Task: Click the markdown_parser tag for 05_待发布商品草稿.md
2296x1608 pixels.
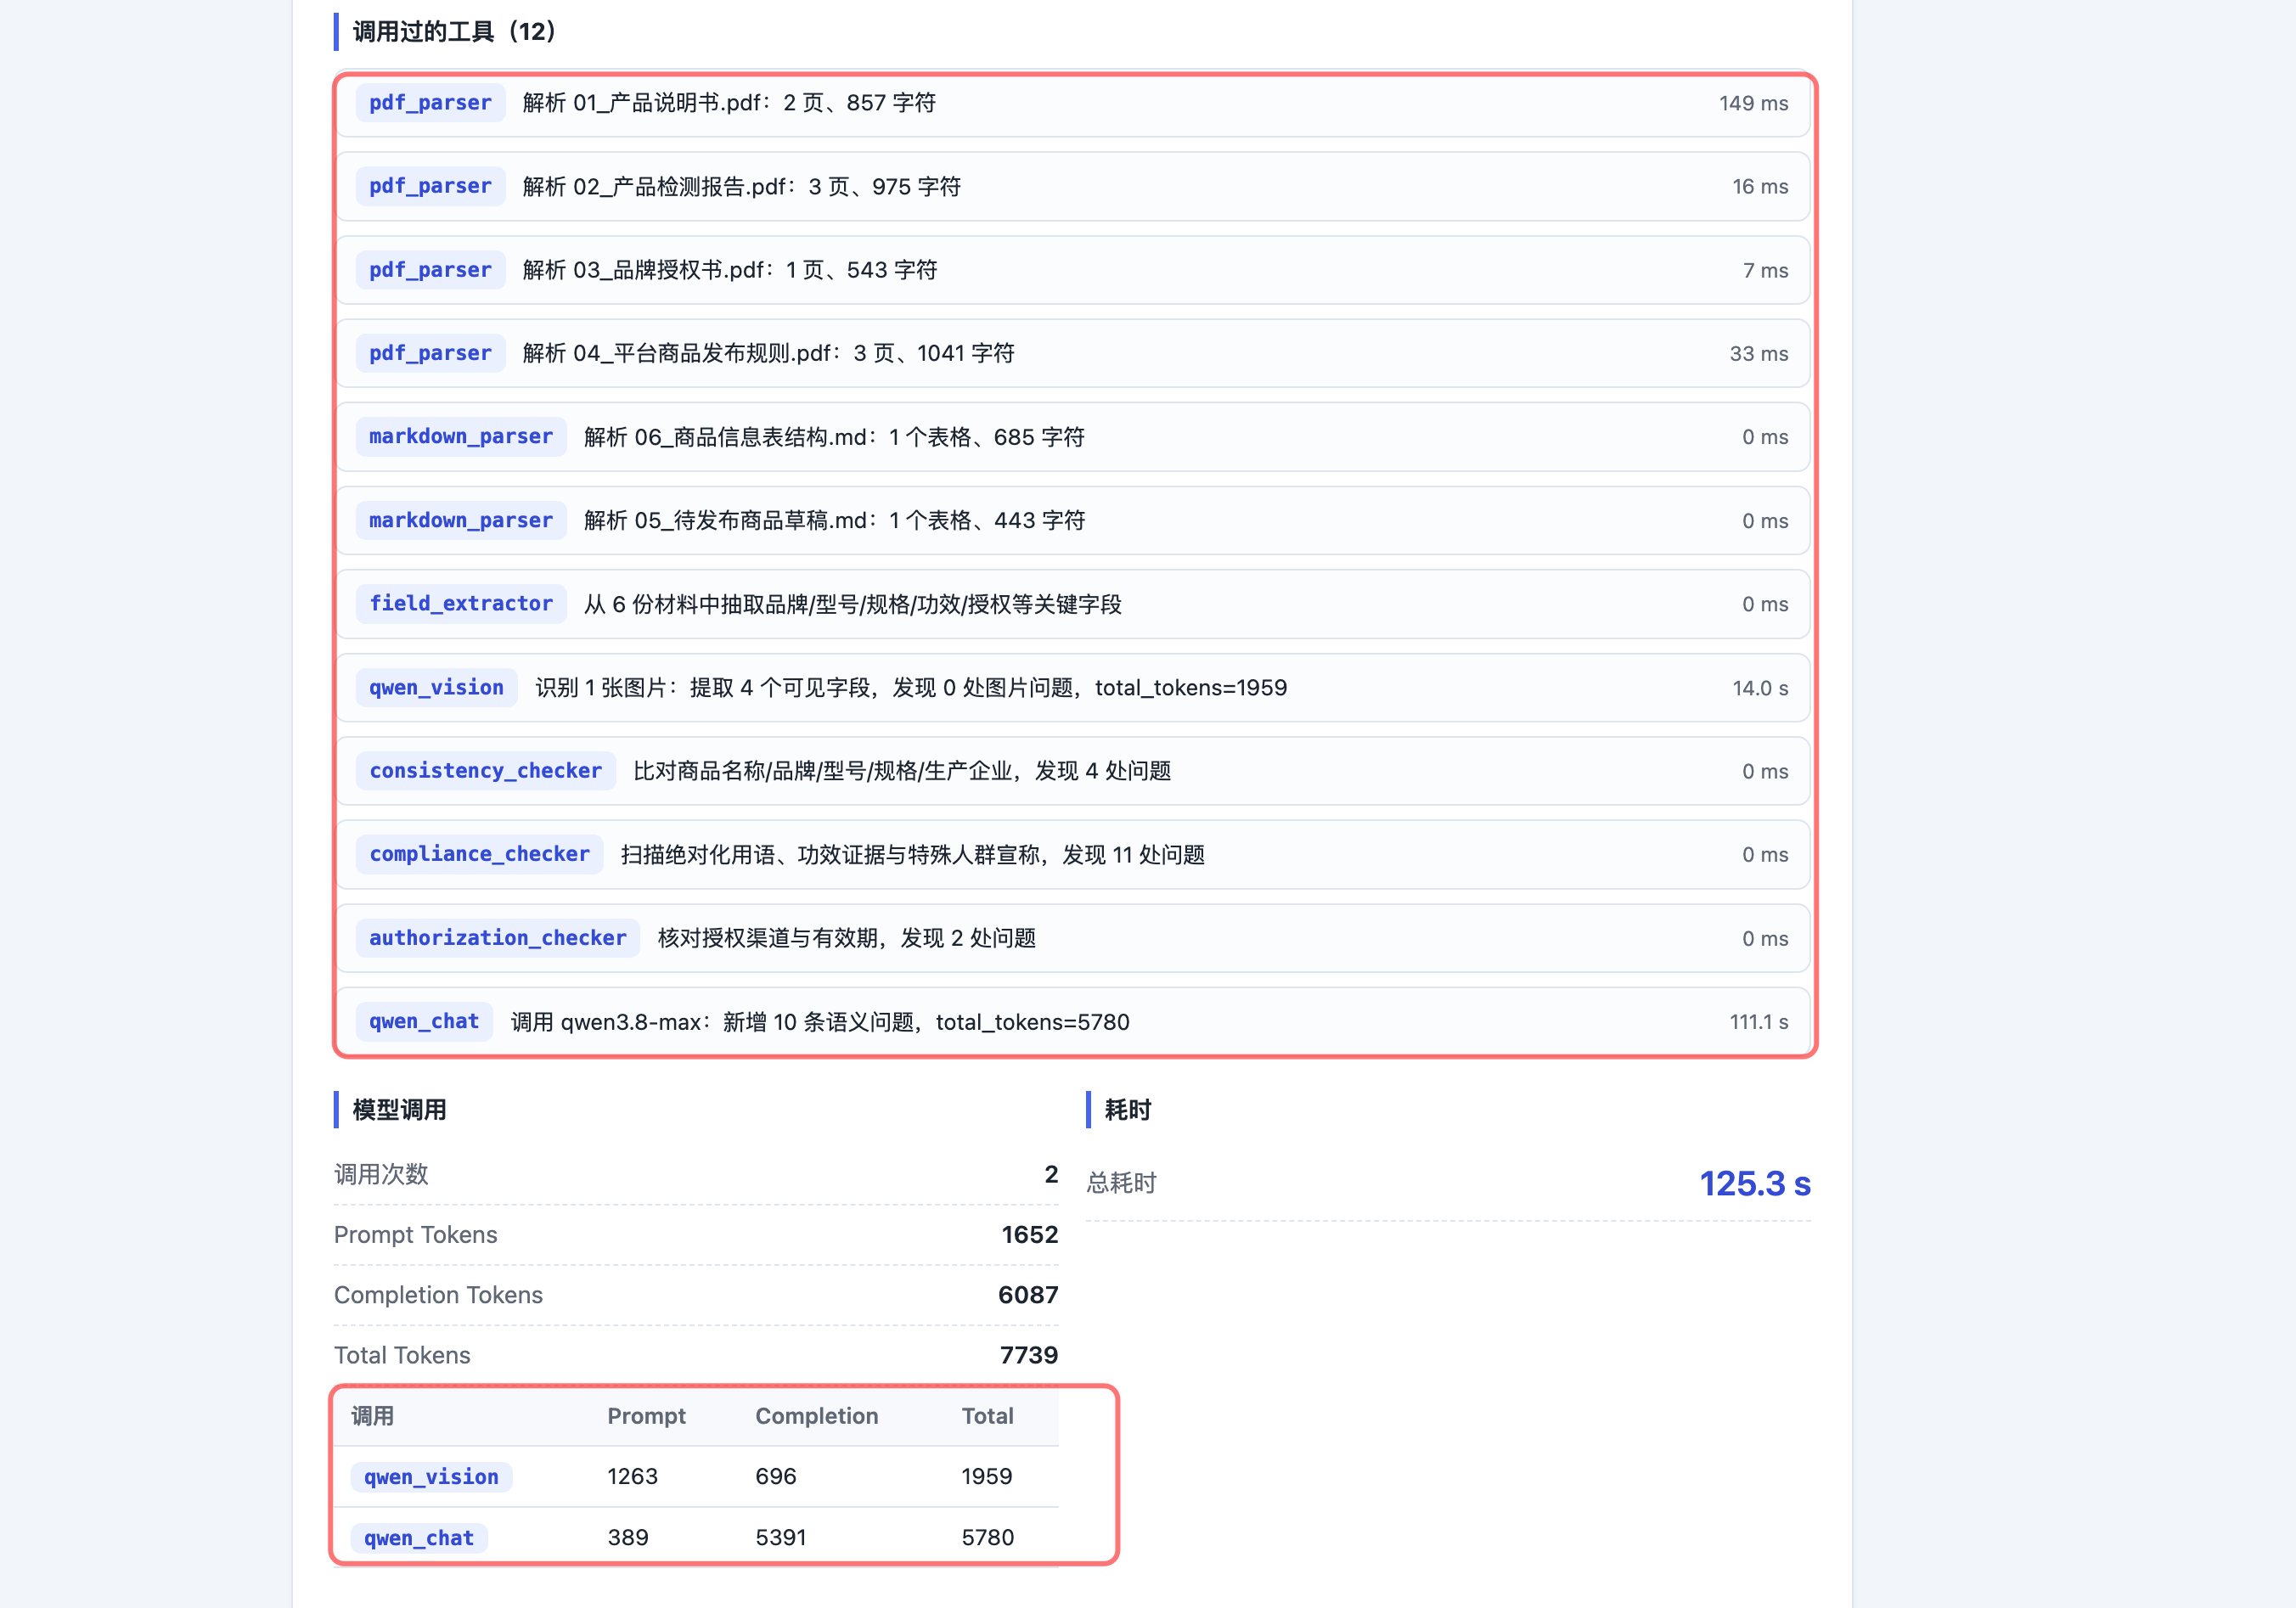Action: pos(461,520)
